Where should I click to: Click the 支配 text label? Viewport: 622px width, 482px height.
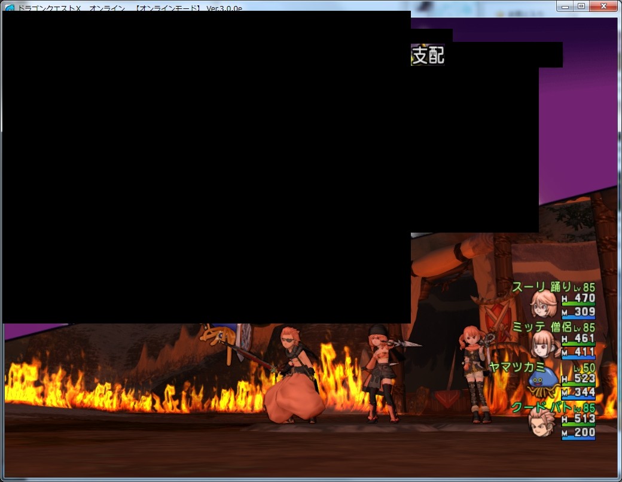coord(428,55)
